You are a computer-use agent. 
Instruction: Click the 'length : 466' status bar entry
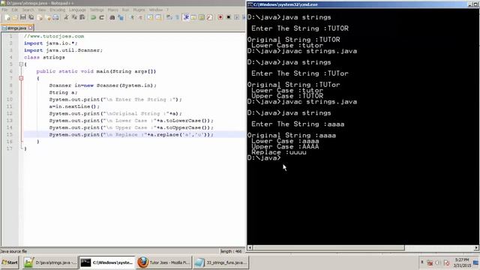coord(231,251)
